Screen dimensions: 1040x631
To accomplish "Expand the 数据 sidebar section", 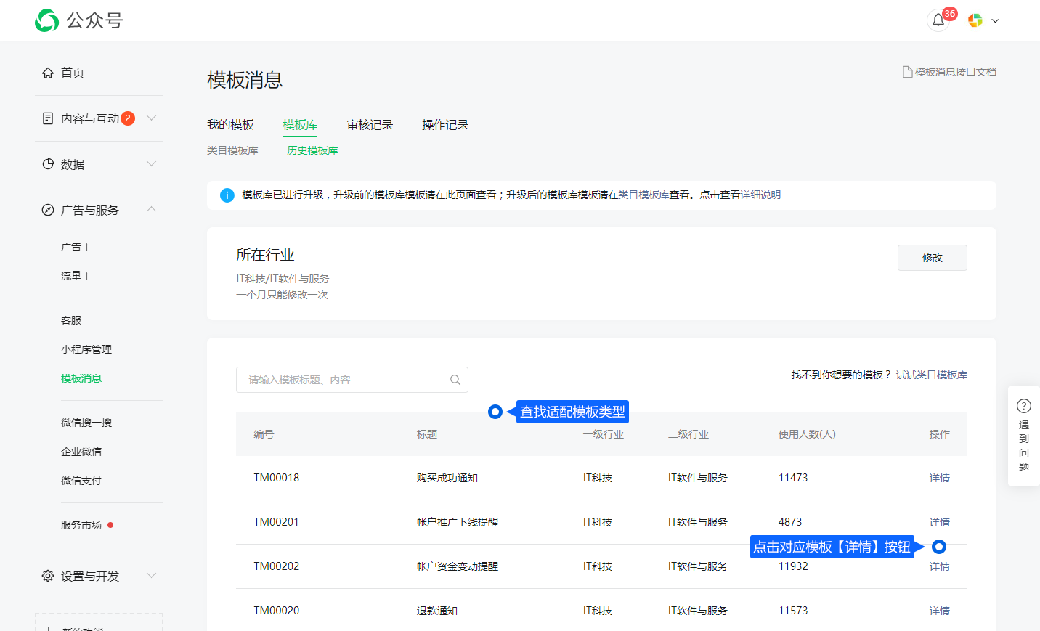I will pyautogui.click(x=151, y=164).
